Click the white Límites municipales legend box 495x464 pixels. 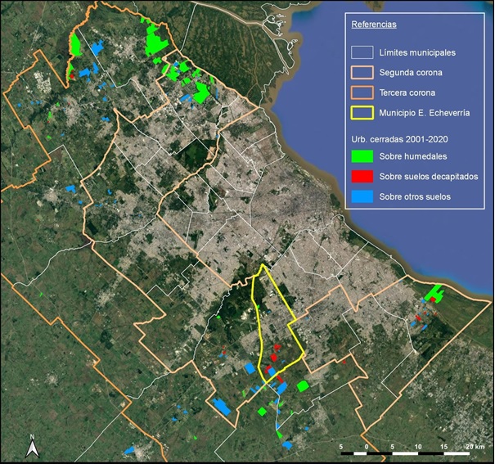pyautogui.click(x=362, y=52)
